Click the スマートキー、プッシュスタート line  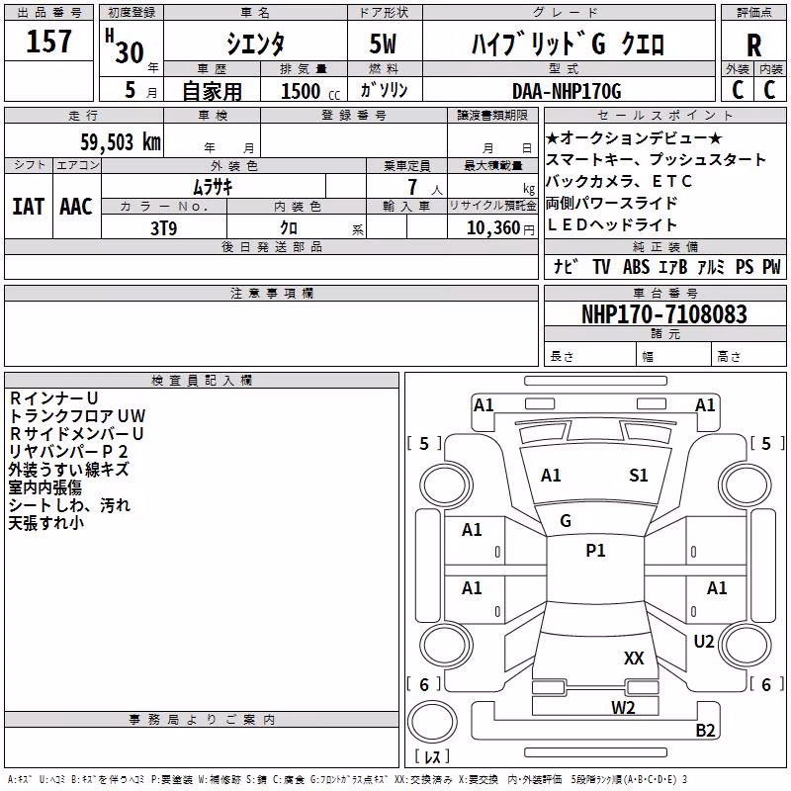(656, 159)
